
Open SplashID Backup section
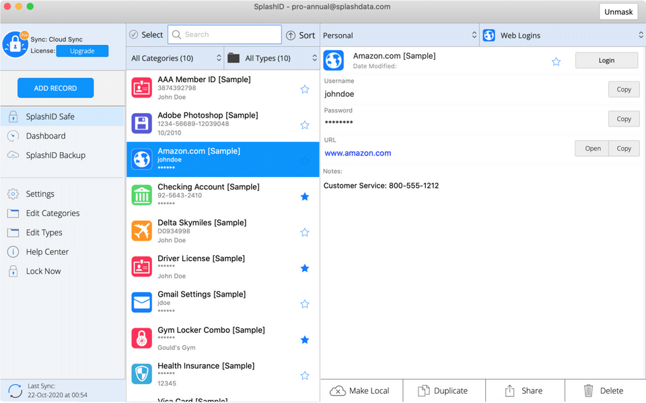[x=62, y=155]
